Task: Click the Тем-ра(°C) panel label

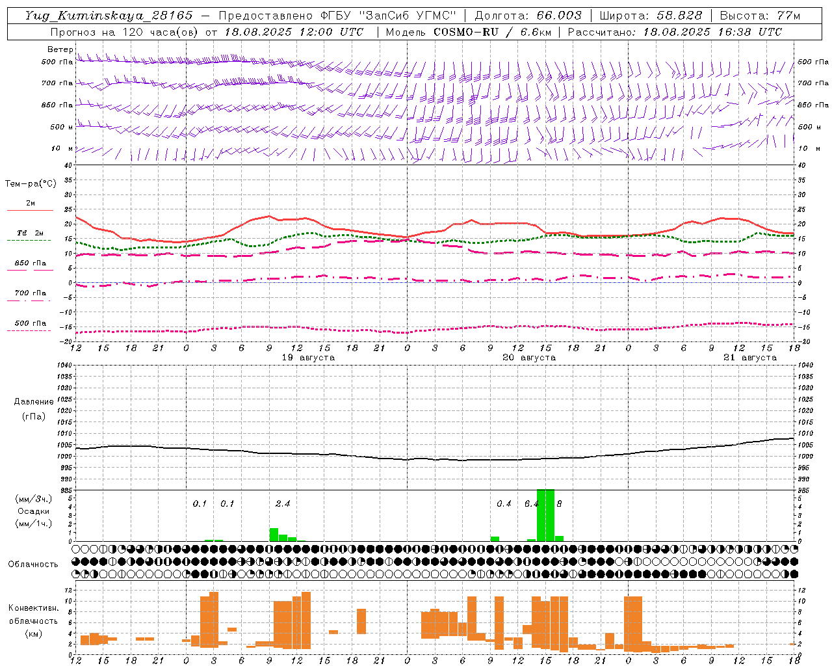Action: [31, 184]
